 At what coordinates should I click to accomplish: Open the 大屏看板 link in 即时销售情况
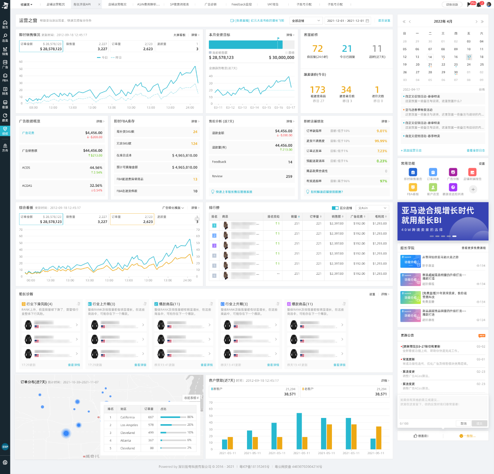pos(179,35)
